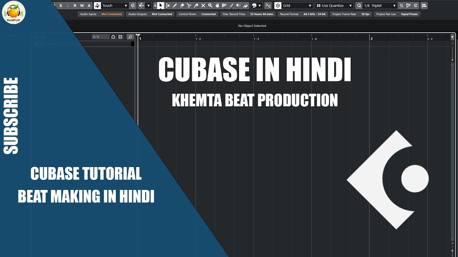
Task: Select the Comp hand tool
Action: 217,5
